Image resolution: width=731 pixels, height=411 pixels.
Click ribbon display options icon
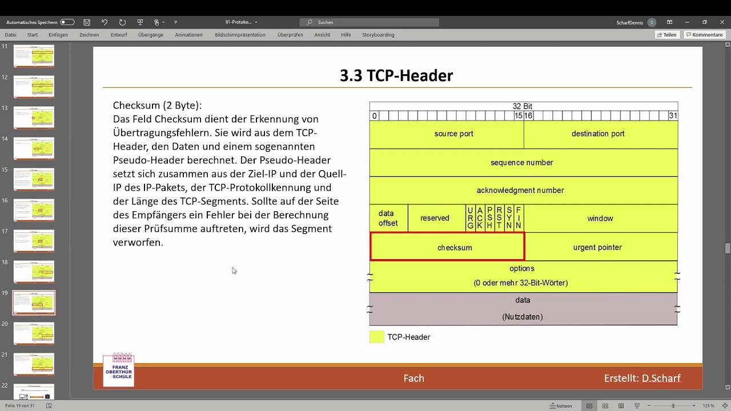click(x=669, y=22)
